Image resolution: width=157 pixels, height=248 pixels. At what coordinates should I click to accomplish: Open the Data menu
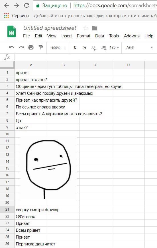(99, 36)
